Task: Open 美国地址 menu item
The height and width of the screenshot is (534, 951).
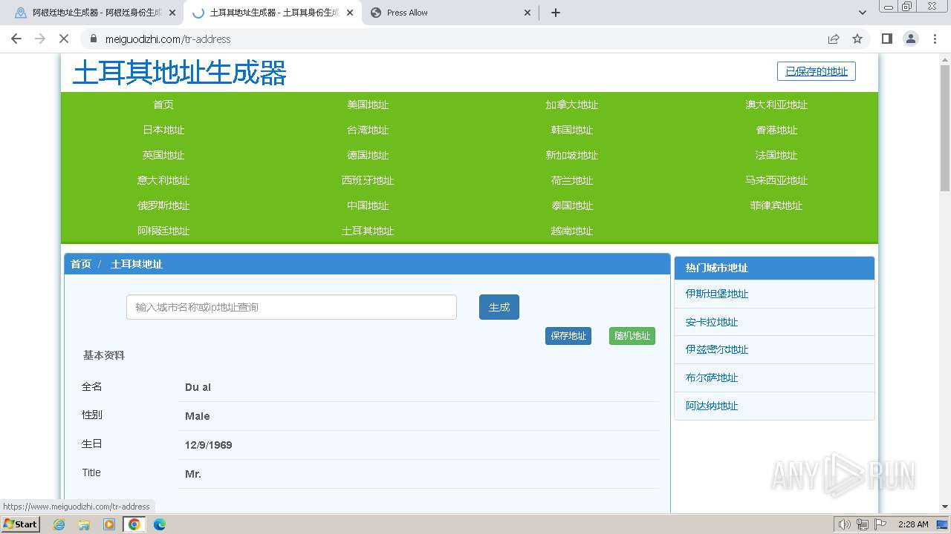Action: [368, 105]
